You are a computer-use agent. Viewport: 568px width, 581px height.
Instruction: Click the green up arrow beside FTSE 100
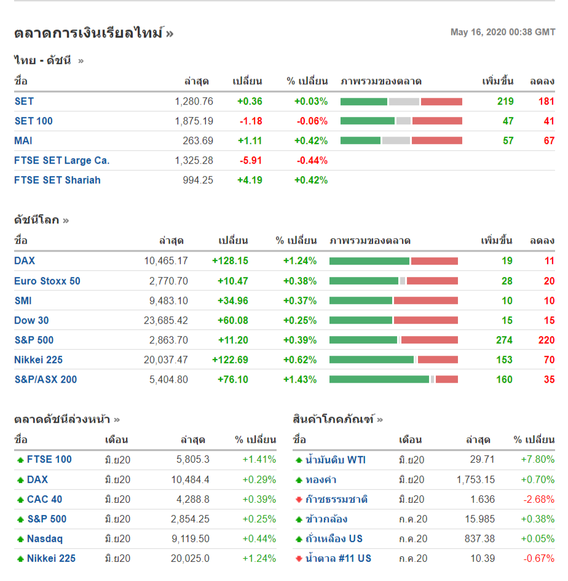point(20,460)
